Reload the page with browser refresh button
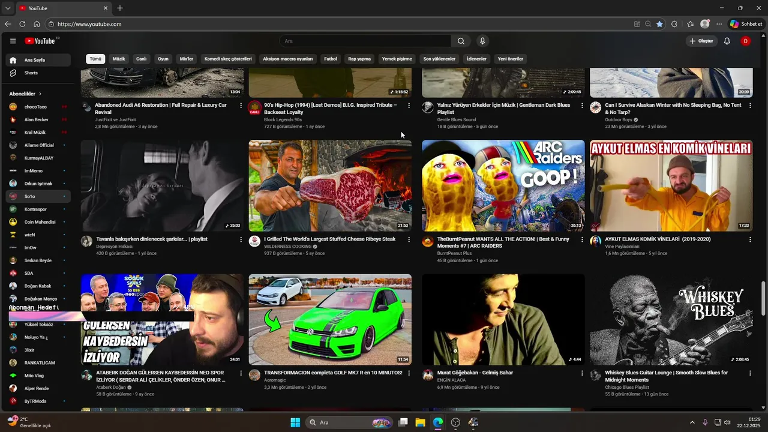 [22, 24]
